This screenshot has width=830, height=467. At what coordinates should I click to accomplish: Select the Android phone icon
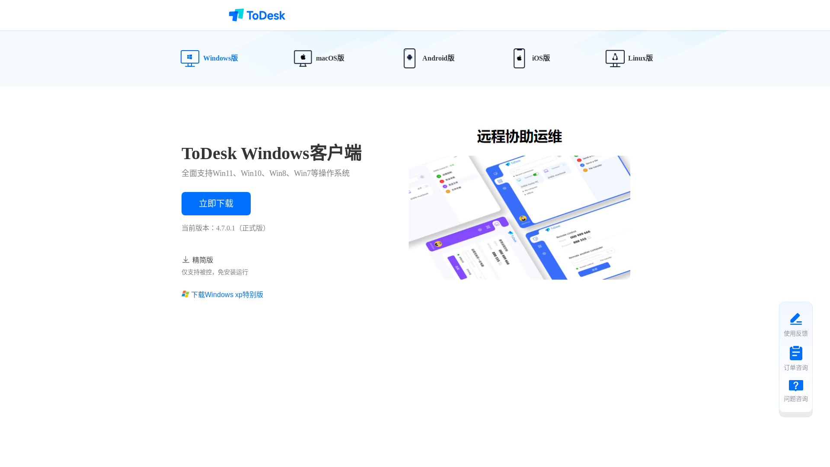click(409, 58)
